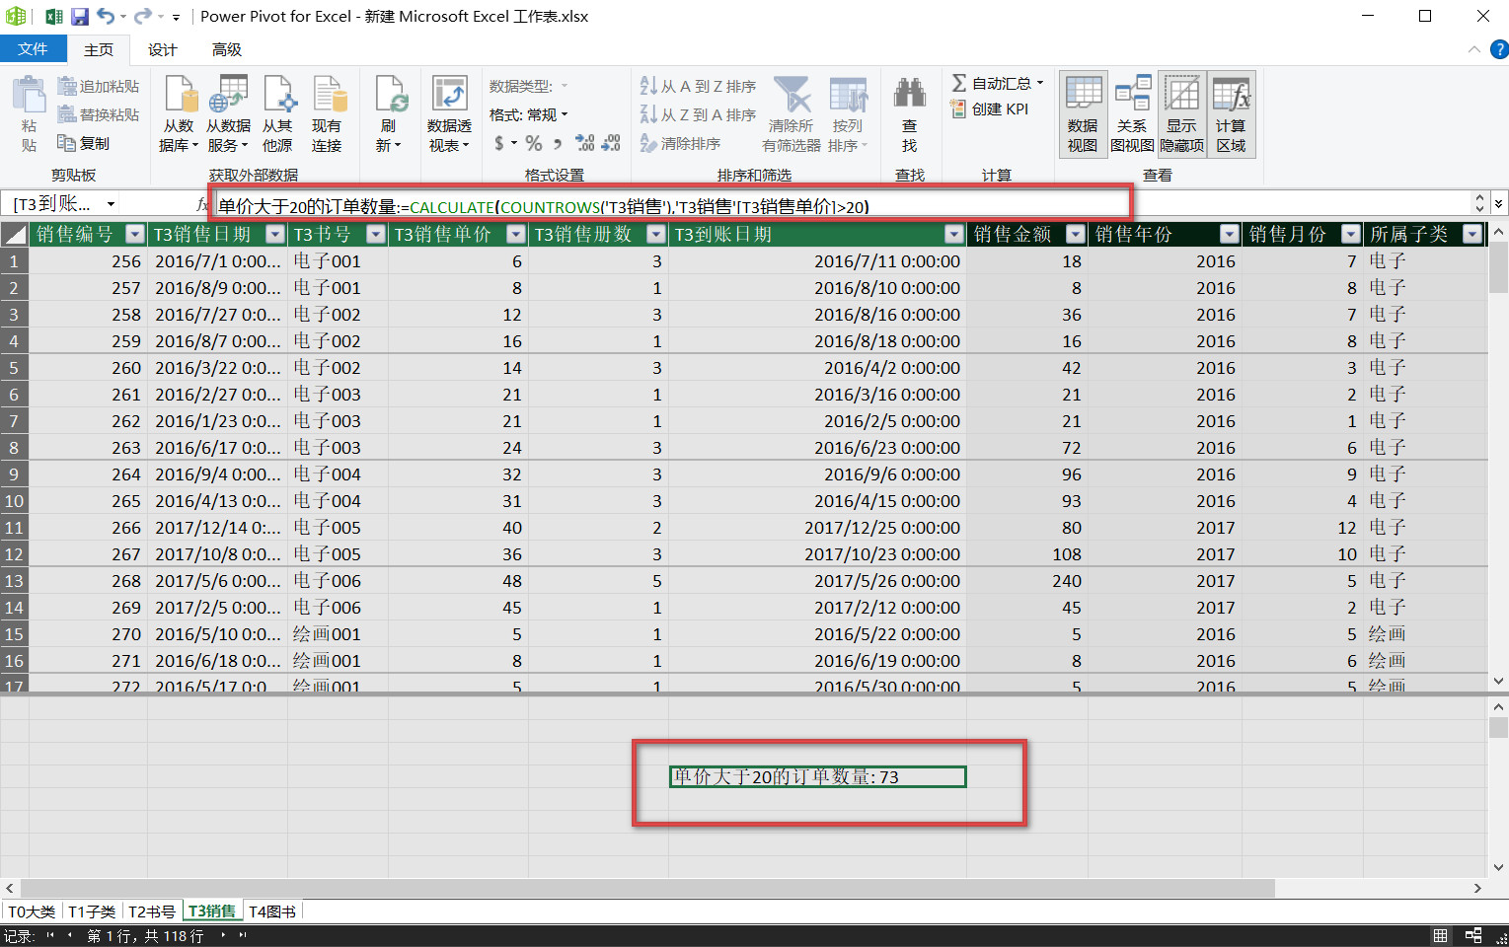The width and height of the screenshot is (1509, 947).
Task: Open the T1子类 sheet tab
Action: (92, 911)
